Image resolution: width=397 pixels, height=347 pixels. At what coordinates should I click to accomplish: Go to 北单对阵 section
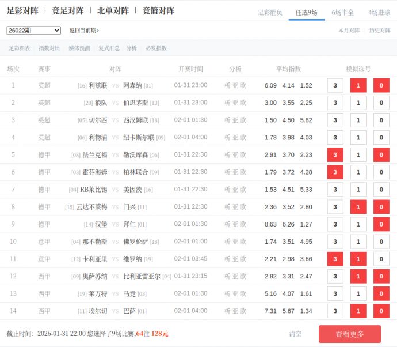112,11
